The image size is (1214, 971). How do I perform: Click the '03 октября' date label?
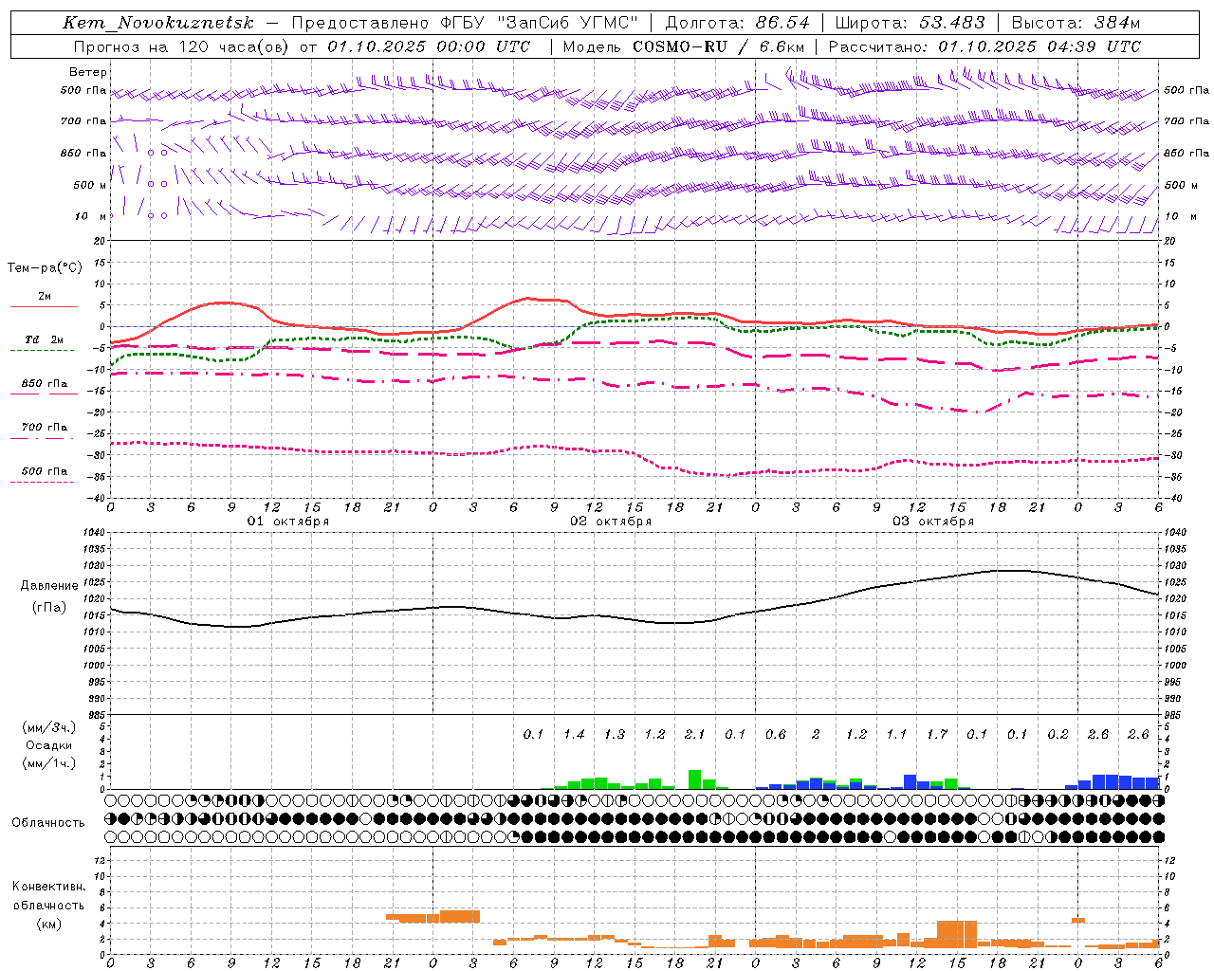[x=933, y=522]
